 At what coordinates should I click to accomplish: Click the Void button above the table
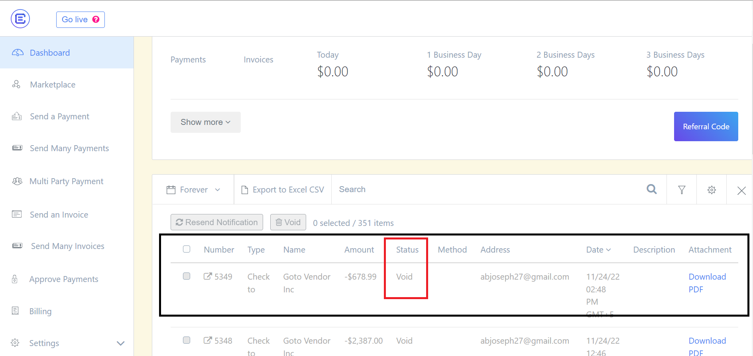(x=288, y=222)
